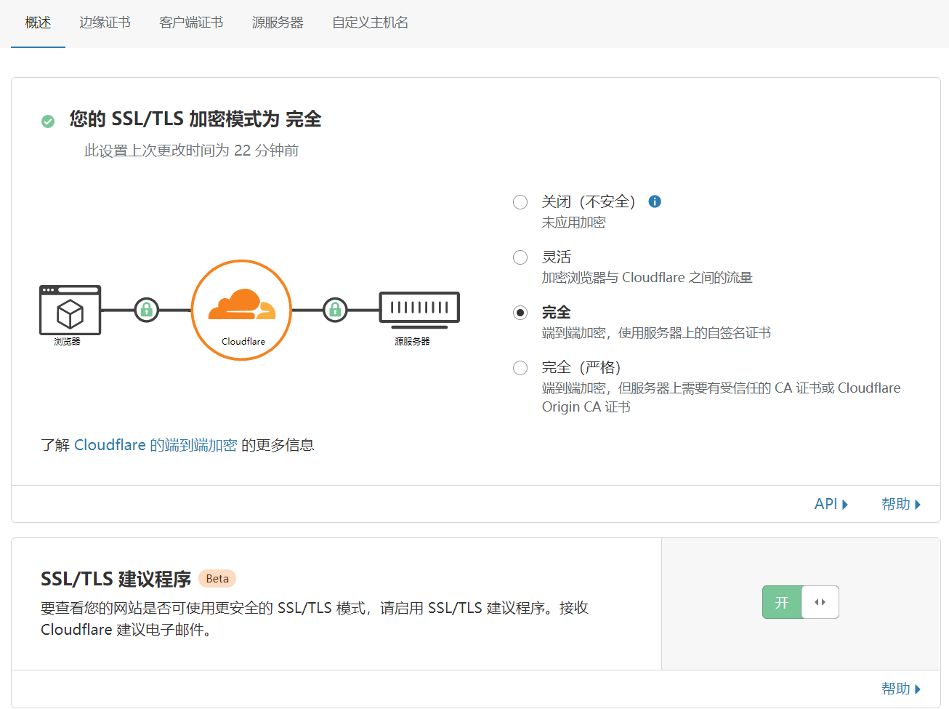The height and width of the screenshot is (709, 949).
Task: Expand 帮助 in the SSL/TLS 建议程序 card
Action: (901, 689)
